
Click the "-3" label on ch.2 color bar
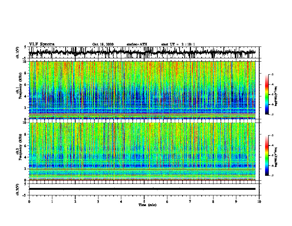272,136
